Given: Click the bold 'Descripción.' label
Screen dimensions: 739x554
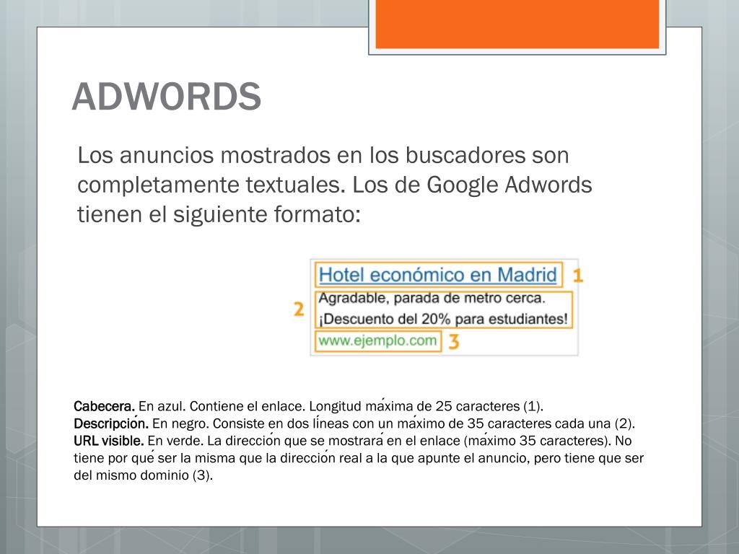Looking at the screenshot, I should (111, 423).
